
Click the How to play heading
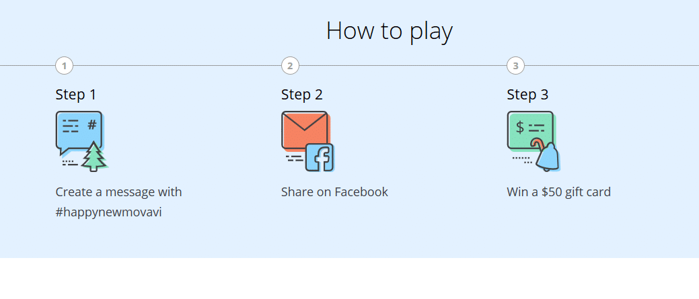point(390,31)
